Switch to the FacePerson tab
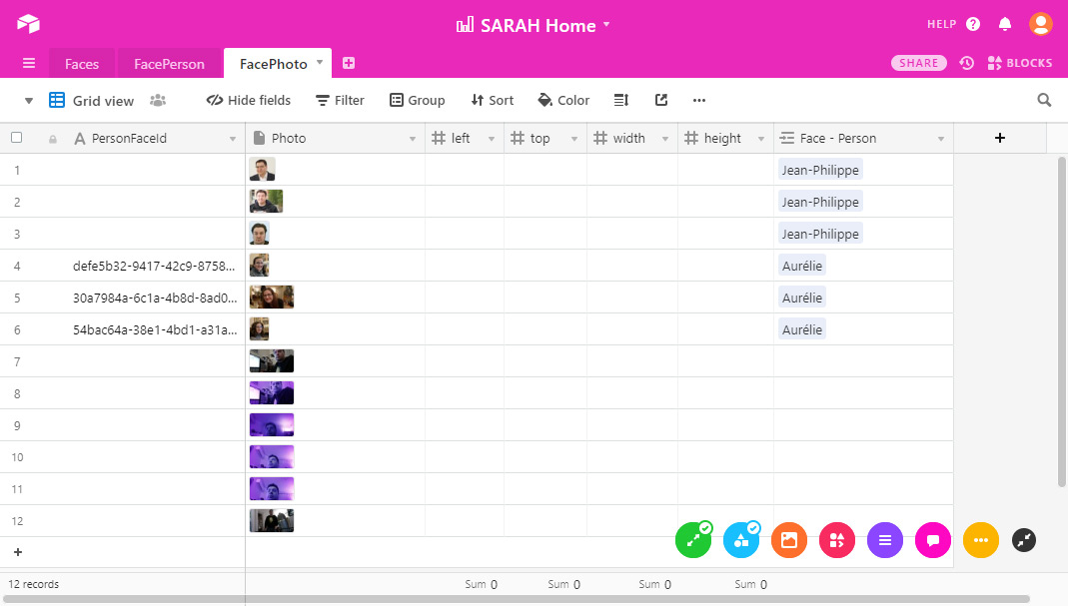The width and height of the screenshot is (1068, 606). pyautogui.click(x=169, y=64)
